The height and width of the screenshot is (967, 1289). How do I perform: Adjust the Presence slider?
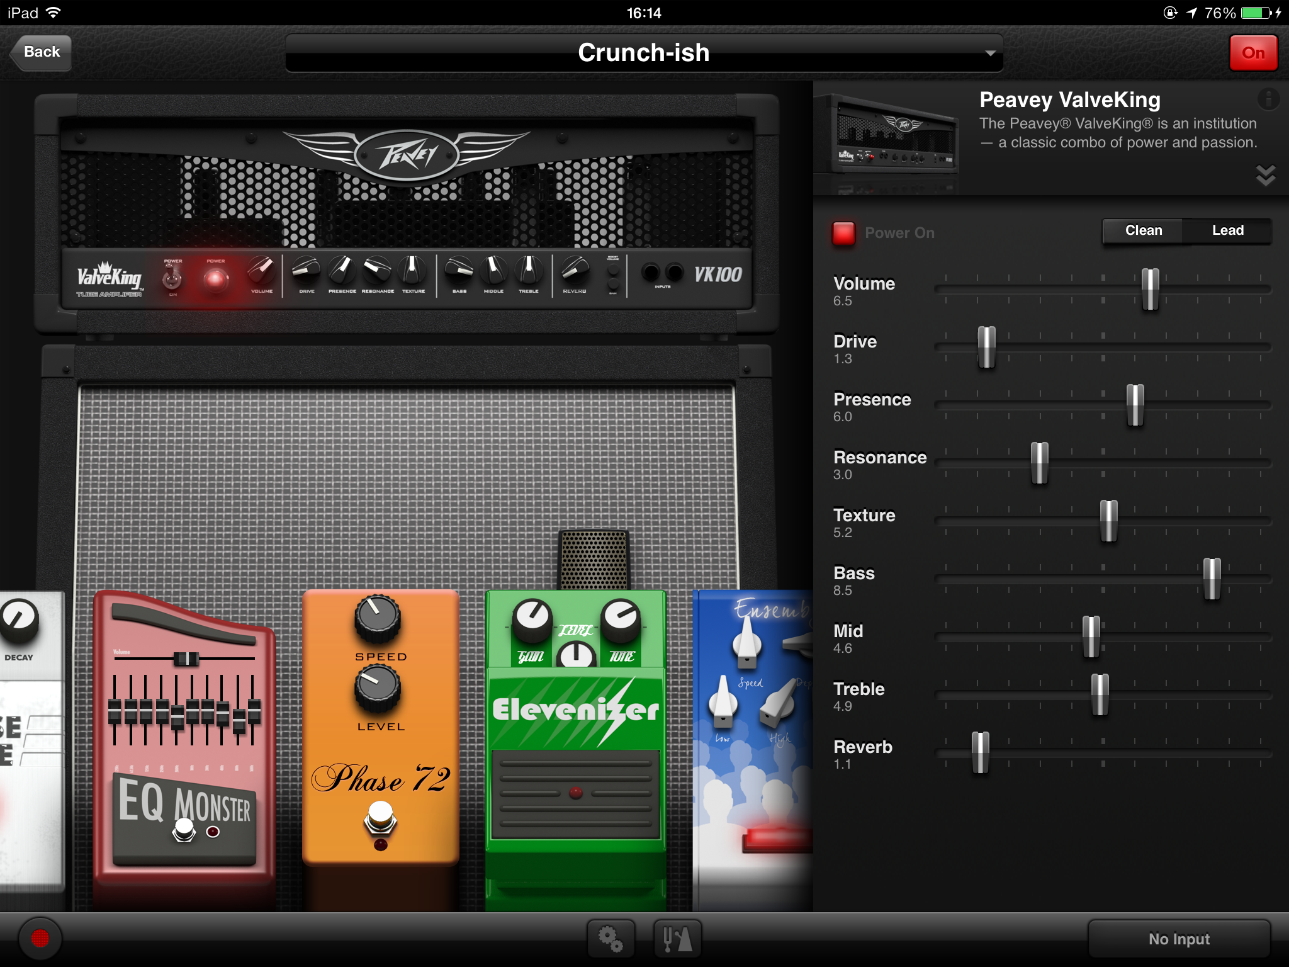click(x=1135, y=405)
